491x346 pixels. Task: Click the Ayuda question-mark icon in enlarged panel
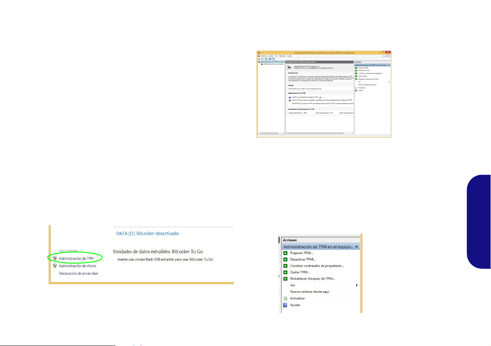(285, 305)
